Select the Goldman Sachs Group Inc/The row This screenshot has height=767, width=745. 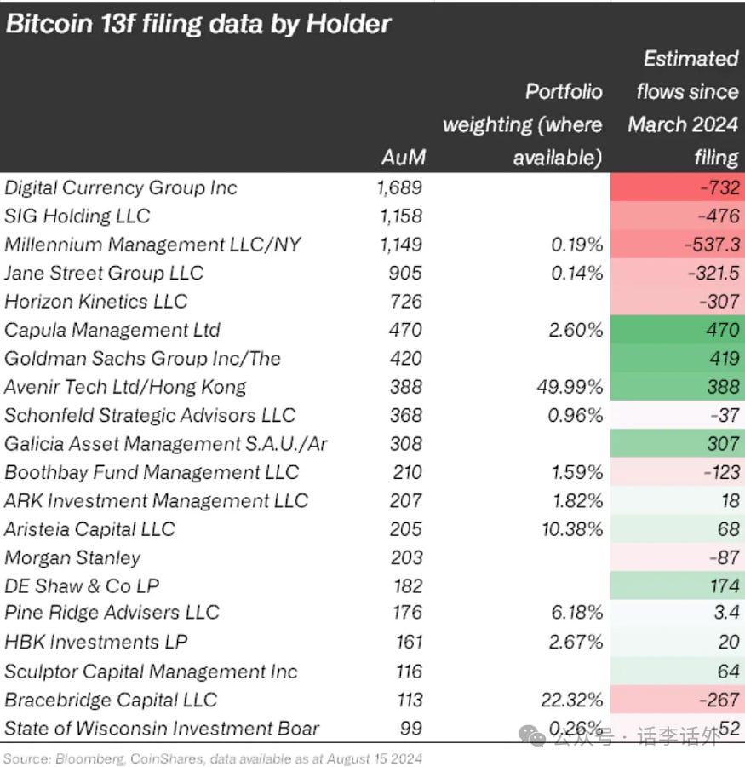click(143, 358)
